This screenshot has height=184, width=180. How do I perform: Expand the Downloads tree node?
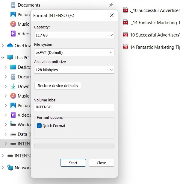(x=6, y=86)
